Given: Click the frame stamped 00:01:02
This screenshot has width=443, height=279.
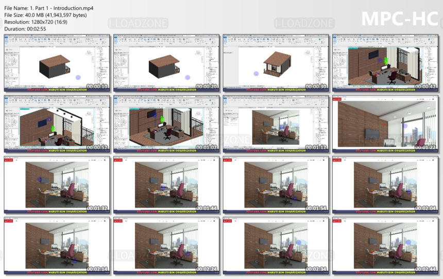Looking at the screenshot, I should (x=166, y=124).
